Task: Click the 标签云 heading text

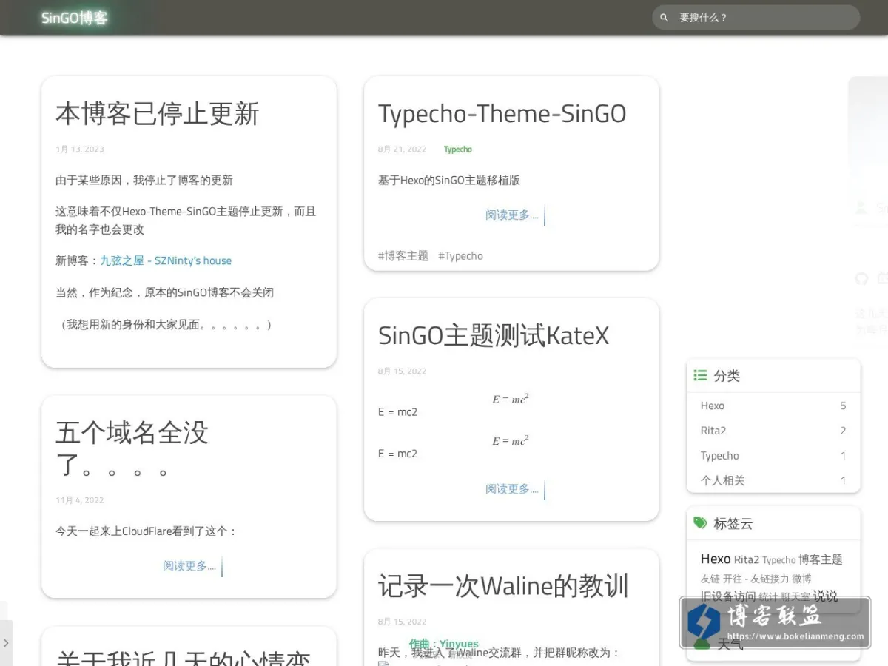Action: click(x=733, y=523)
